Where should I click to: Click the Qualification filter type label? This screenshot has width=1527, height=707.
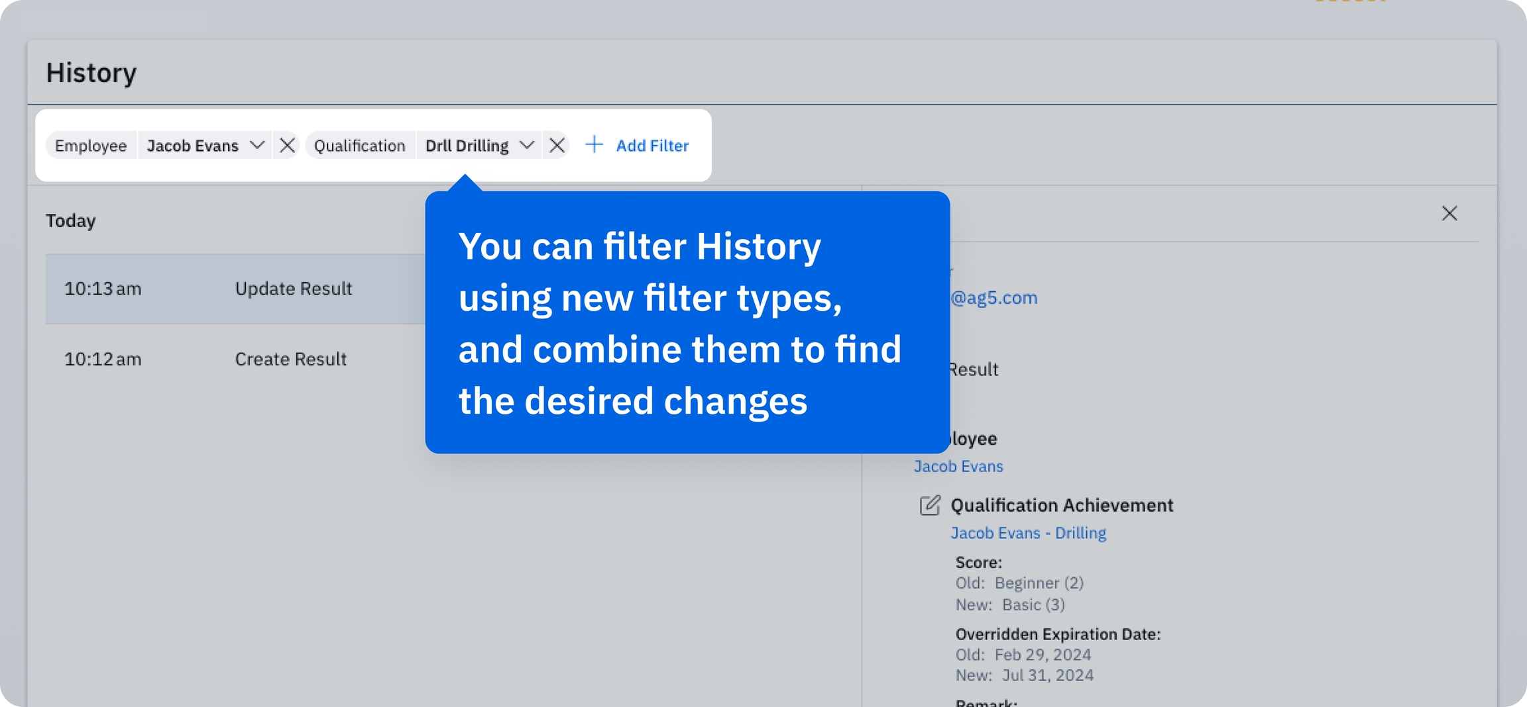click(x=359, y=146)
